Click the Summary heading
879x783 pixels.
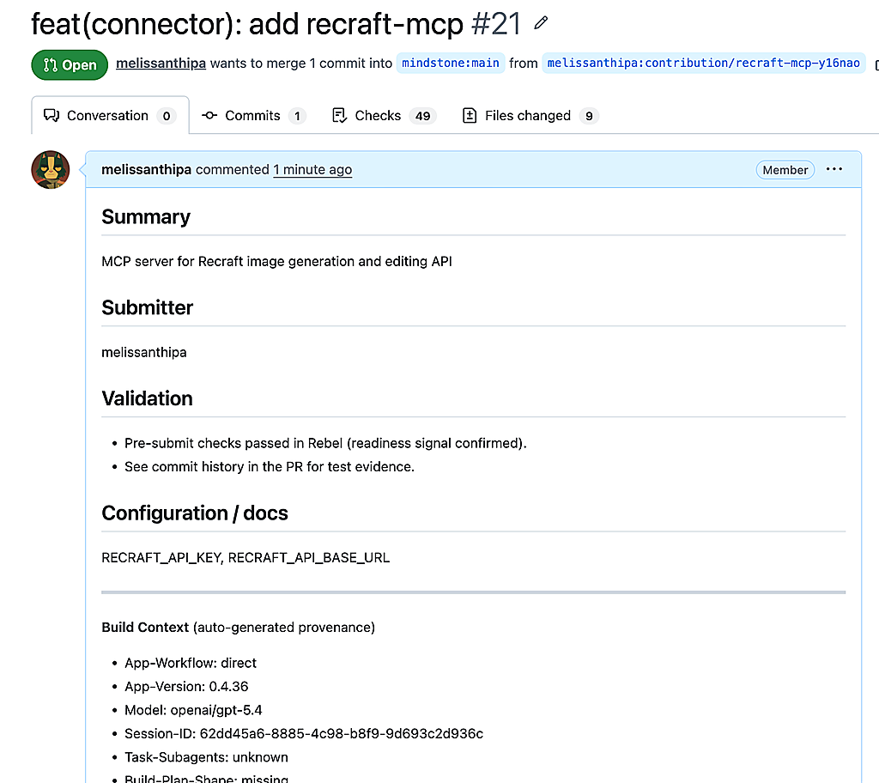click(146, 217)
